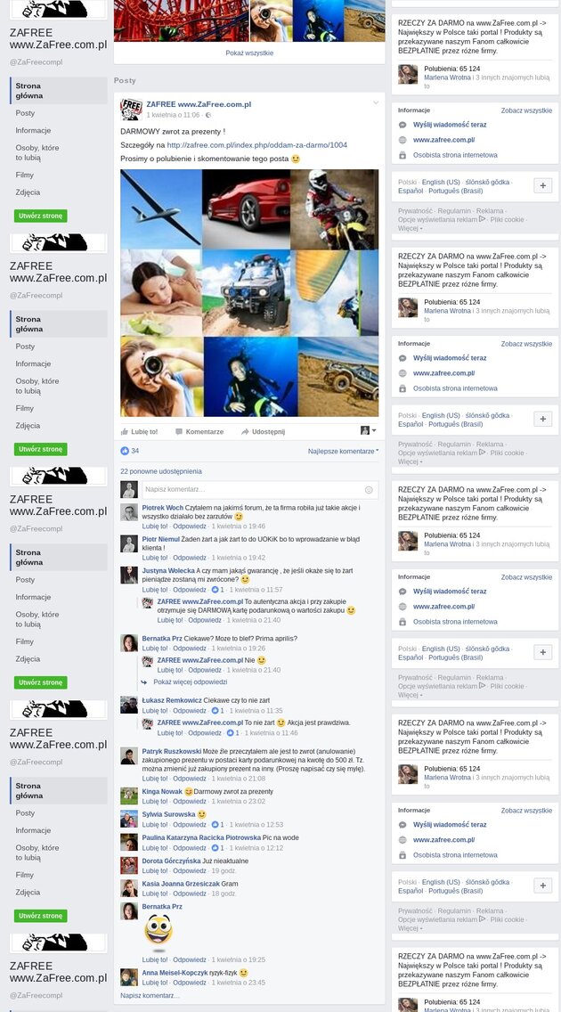Screen dimensions: 561x1012
Task: Expand Pokaż więcej odpowiedzi under Bernatka's comment
Action: point(191,681)
